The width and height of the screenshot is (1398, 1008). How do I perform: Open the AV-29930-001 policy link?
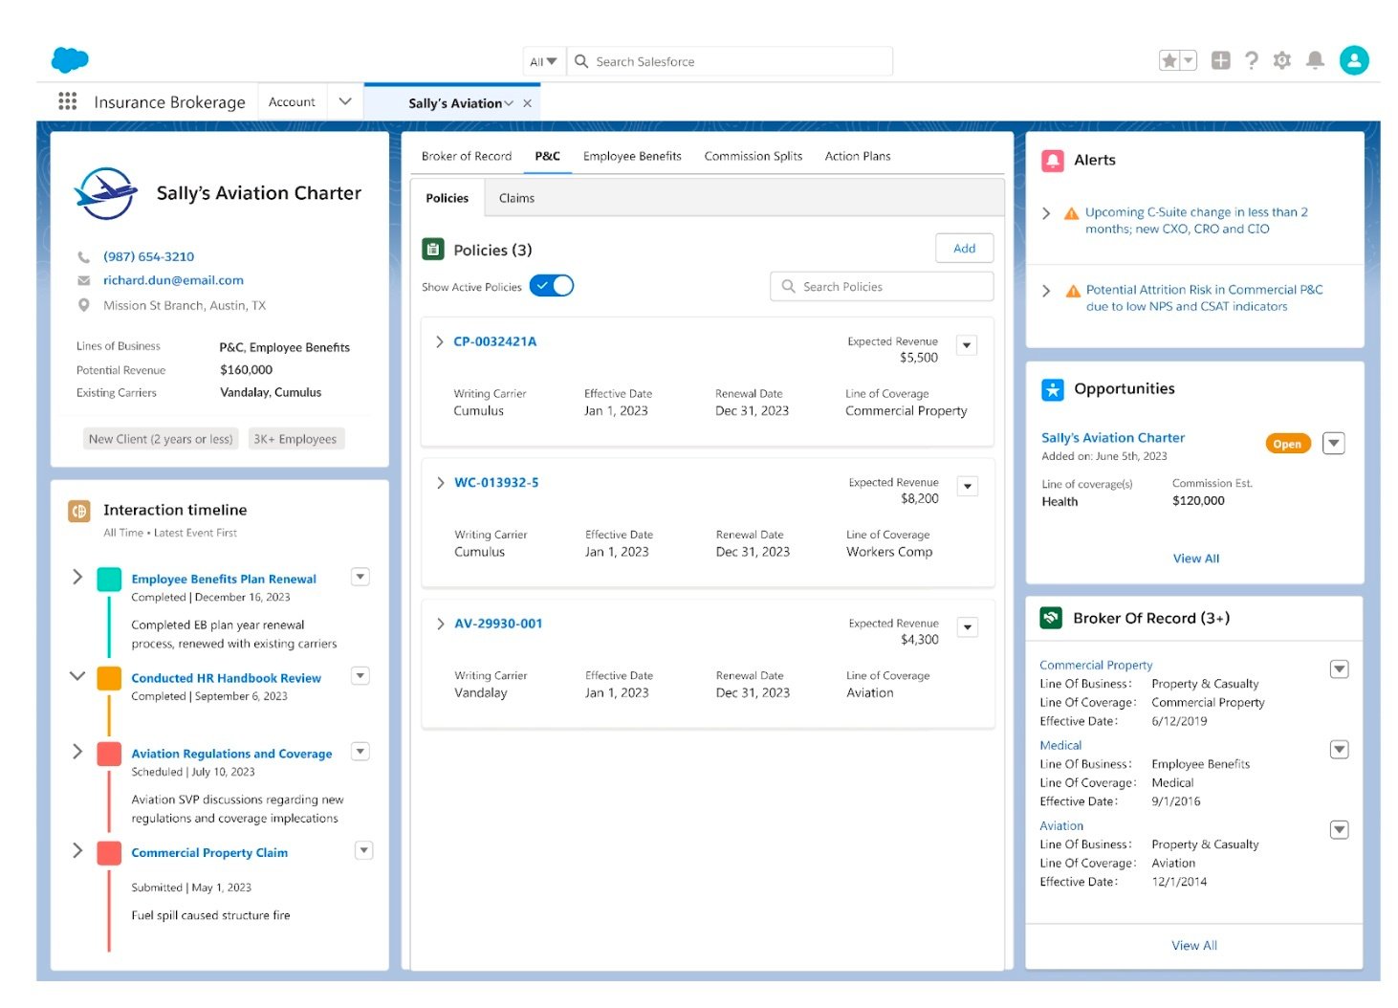(498, 624)
